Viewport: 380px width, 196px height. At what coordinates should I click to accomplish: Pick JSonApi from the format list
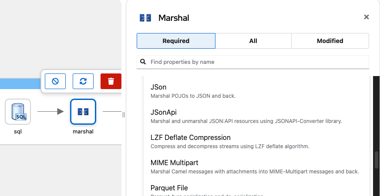[x=164, y=113]
